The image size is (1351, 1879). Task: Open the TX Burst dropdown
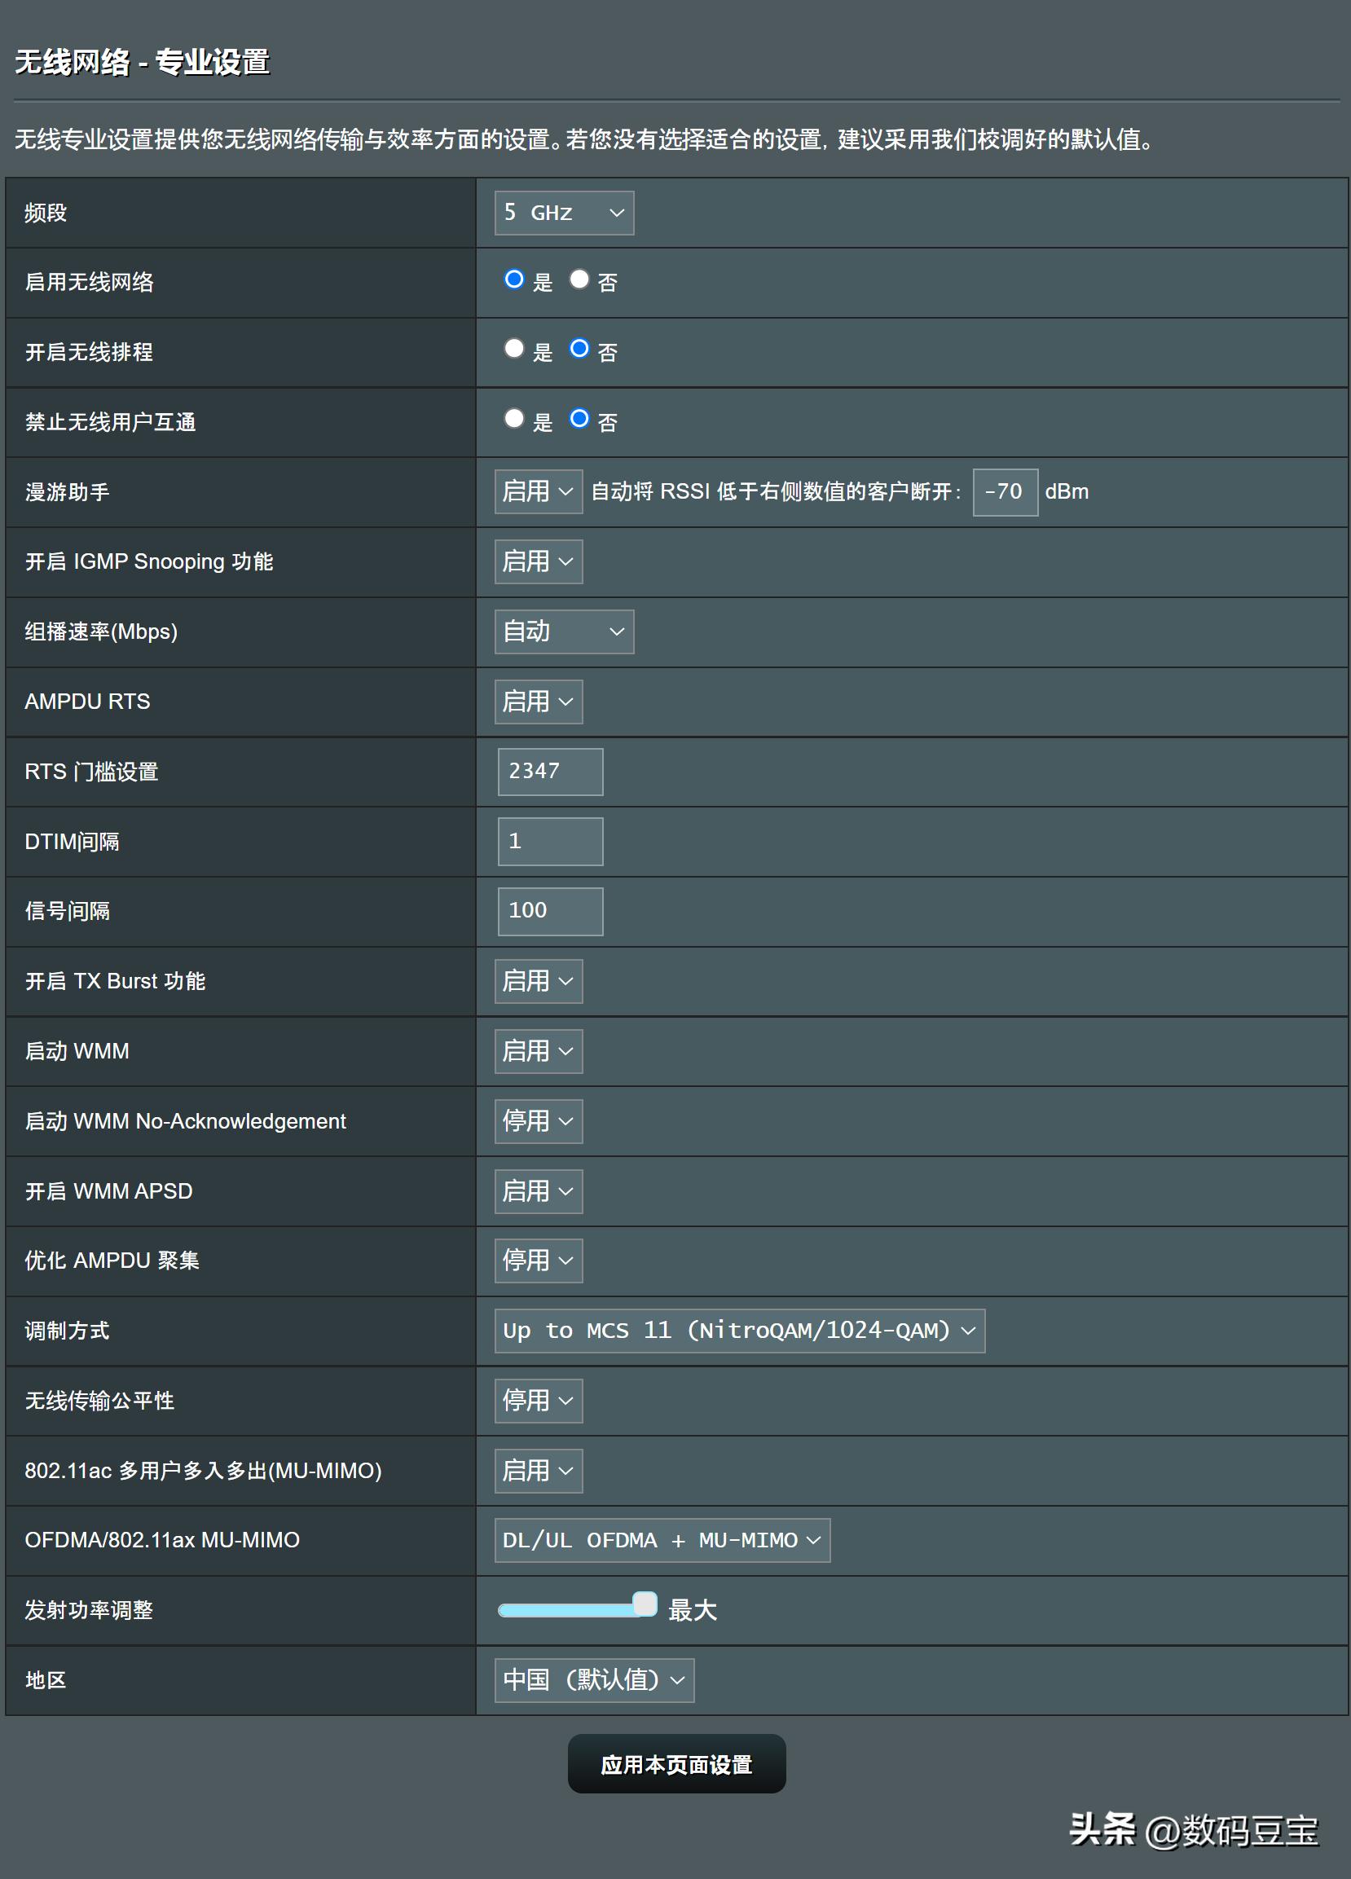538,981
